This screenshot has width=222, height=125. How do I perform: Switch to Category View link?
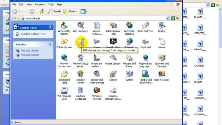coord(34,34)
